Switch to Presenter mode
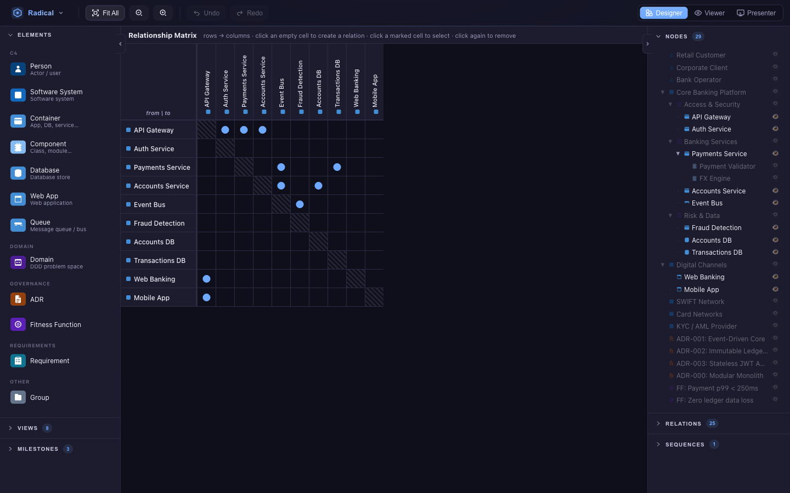 pyautogui.click(x=756, y=13)
